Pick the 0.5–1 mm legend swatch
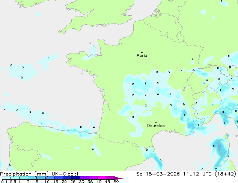 point(15,178)
